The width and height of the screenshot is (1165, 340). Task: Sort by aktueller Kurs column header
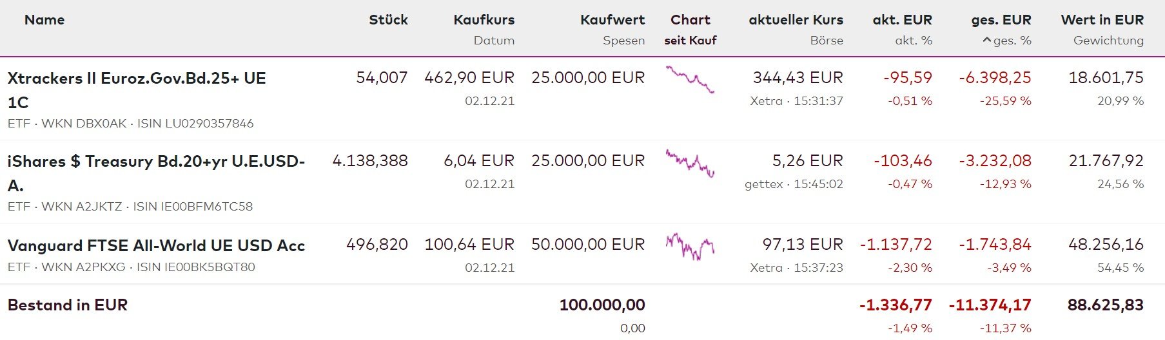point(796,20)
